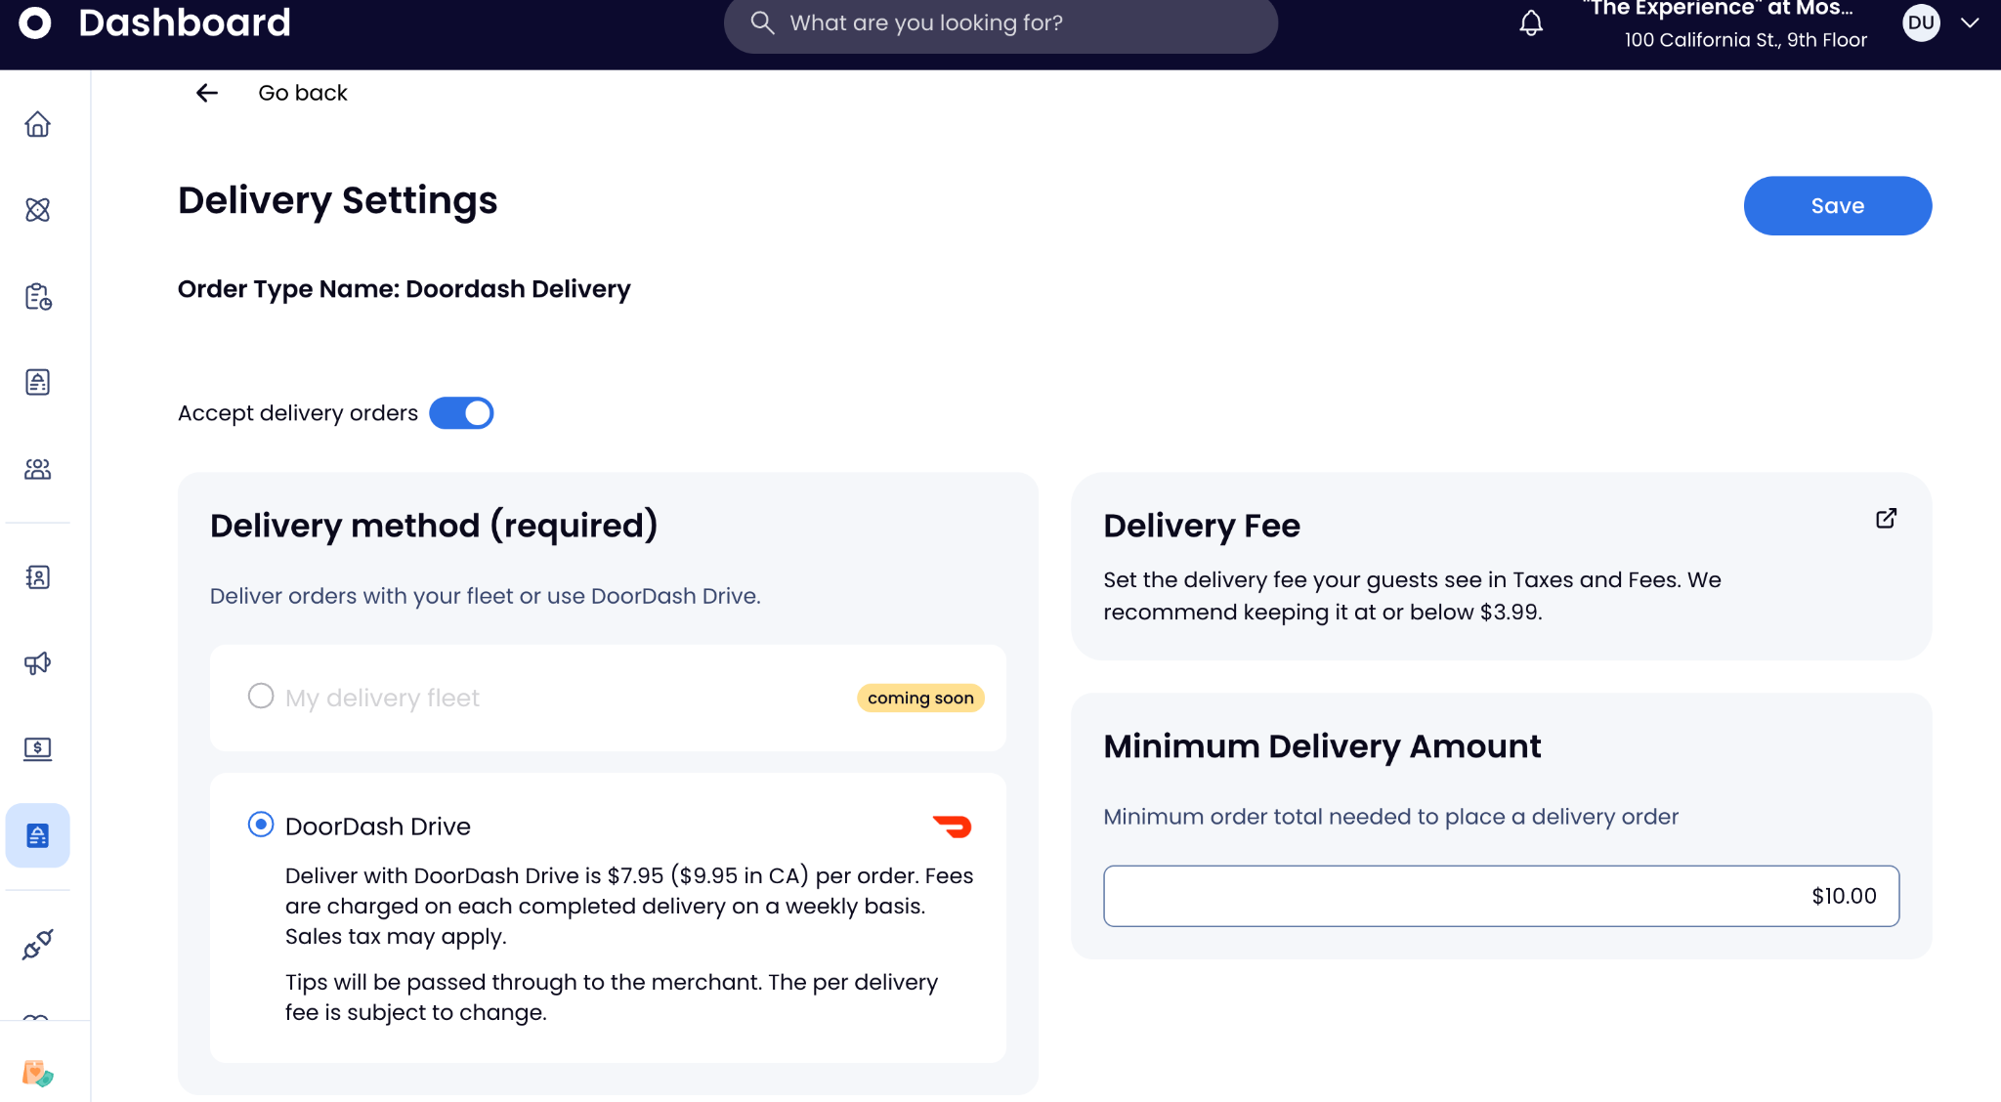The width and height of the screenshot is (2001, 1102).
Task: Select My delivery fleet radio button
Action: tap(261, 696)
